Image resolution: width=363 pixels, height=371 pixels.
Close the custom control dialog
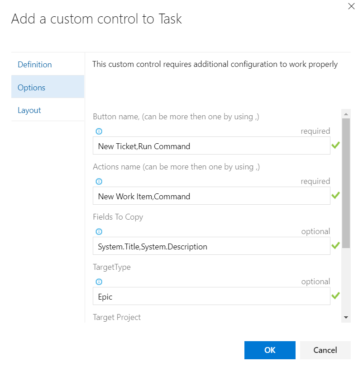pos(351,6)
